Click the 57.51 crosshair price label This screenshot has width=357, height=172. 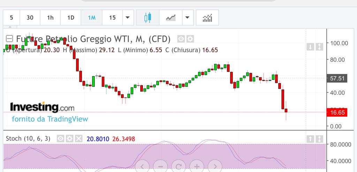click(337, 79)
